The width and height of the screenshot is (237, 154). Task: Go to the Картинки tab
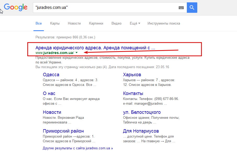pos(96,23)
